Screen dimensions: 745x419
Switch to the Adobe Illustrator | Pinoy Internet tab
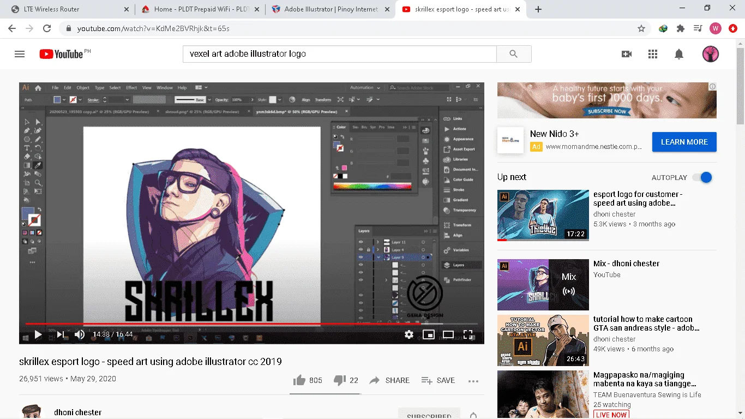(331, 9)
